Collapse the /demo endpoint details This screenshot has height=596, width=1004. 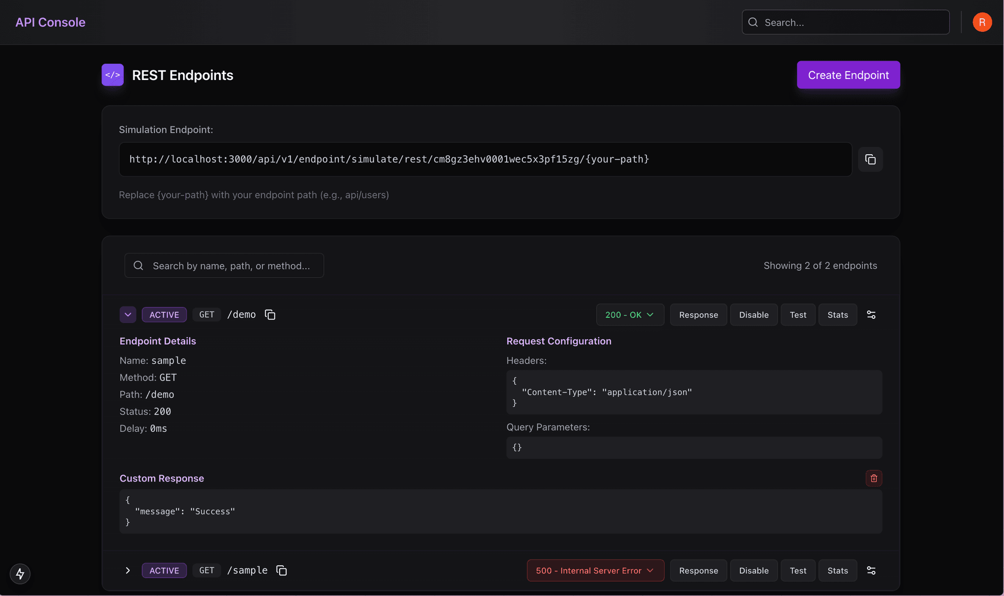[128, 314]
